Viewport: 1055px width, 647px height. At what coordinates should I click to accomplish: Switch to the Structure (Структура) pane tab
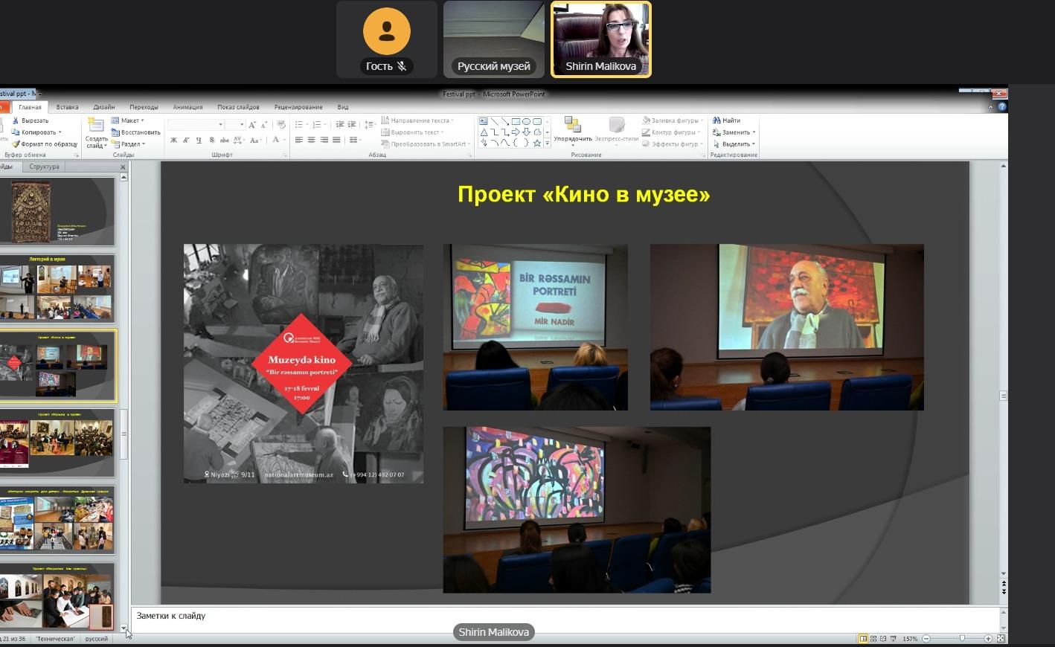click(44, 167)
